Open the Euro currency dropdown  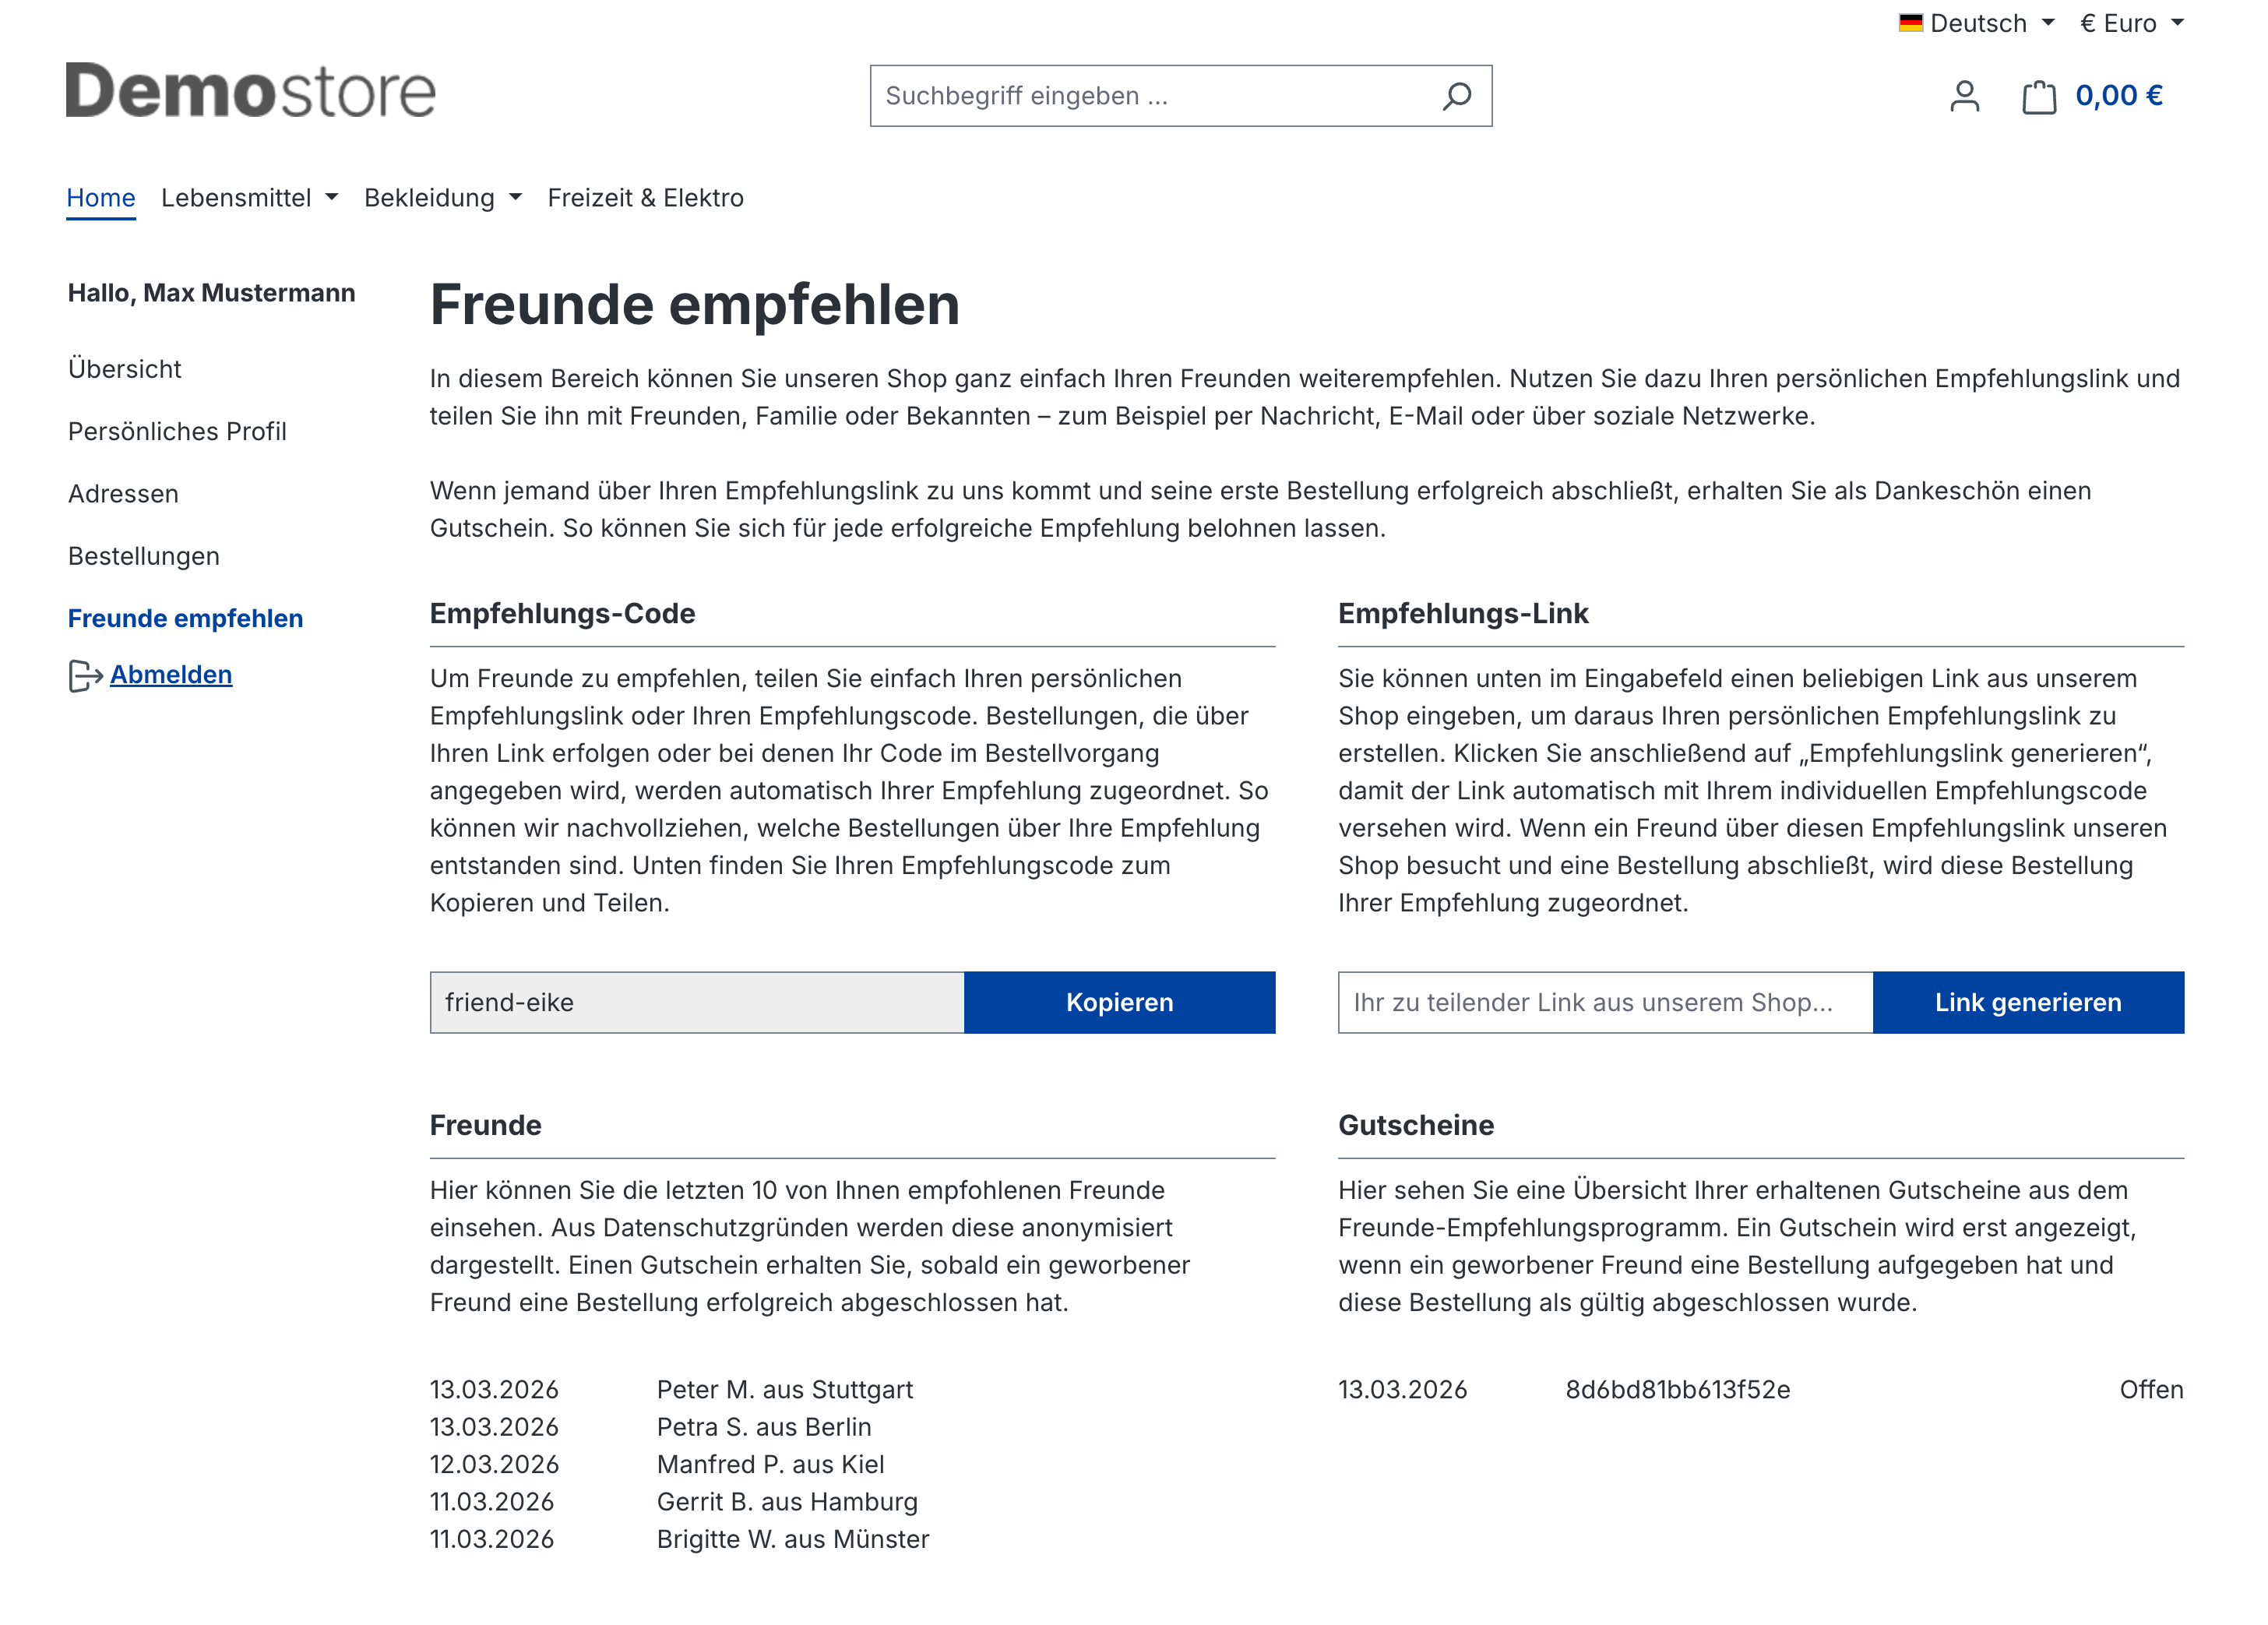[2131, 23]
